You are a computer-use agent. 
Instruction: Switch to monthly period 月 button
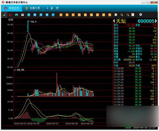(41, 15)
